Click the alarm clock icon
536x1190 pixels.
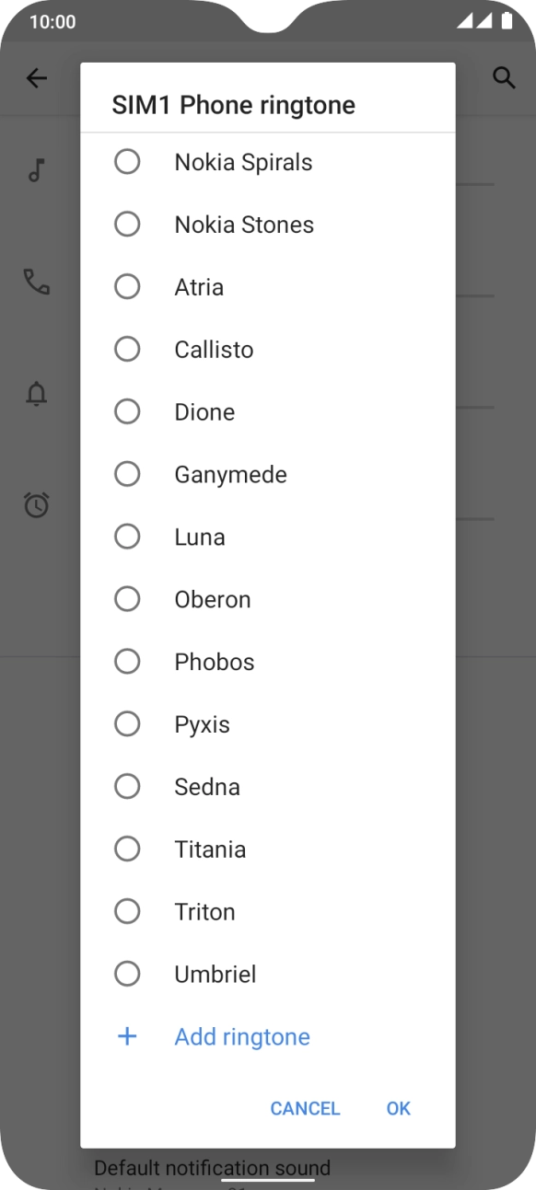pyautogui.click(x=36, y=505)
